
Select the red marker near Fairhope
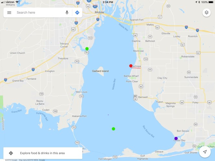pos(131,66)
